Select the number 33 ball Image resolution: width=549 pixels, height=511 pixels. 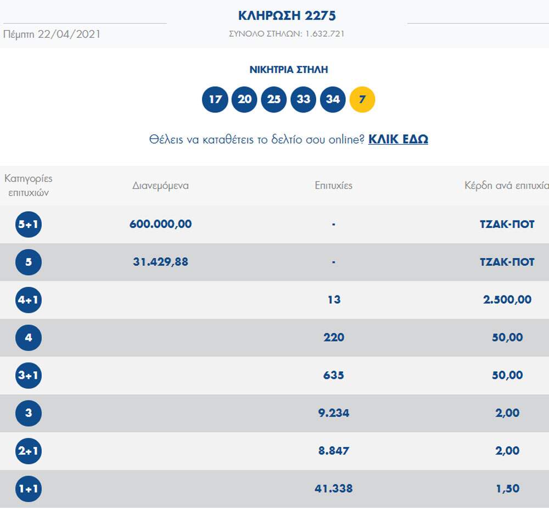pos(303,100)
